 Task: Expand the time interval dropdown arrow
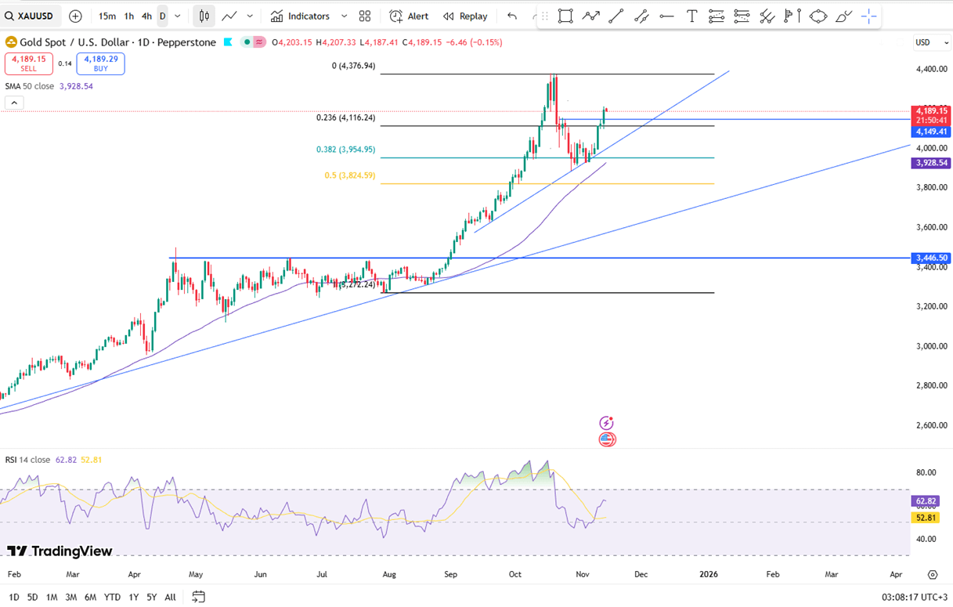point(178,16)
